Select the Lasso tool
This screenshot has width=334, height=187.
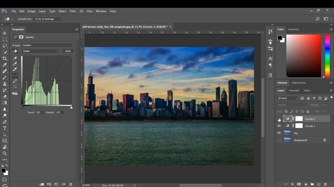pos(5,46)
